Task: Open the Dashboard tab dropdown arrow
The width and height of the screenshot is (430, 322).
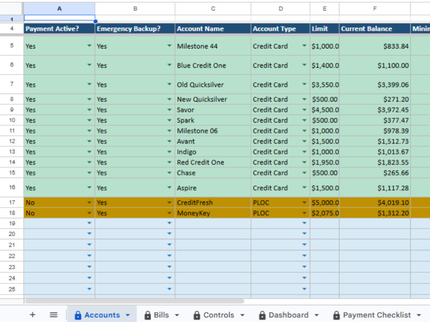Action: pyautogui.click(x=316, y=315)
